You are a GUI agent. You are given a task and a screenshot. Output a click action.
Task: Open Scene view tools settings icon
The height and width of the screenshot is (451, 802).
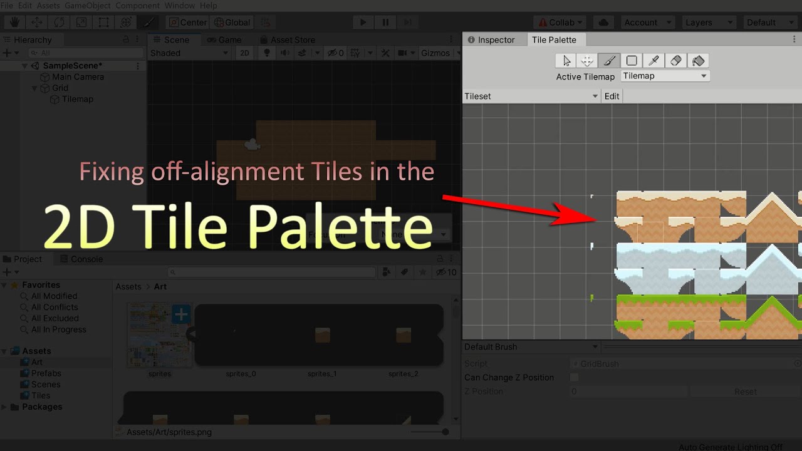(385, 53)
